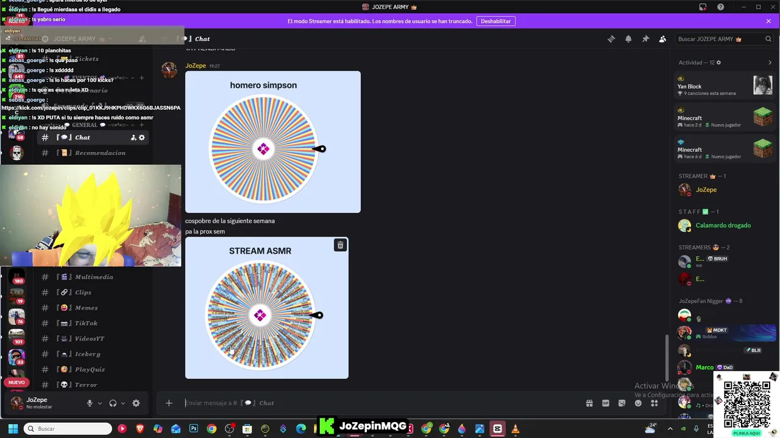Open the Discord inbox icon in title bar
The image size is (780, 438).
click(703, 7)
